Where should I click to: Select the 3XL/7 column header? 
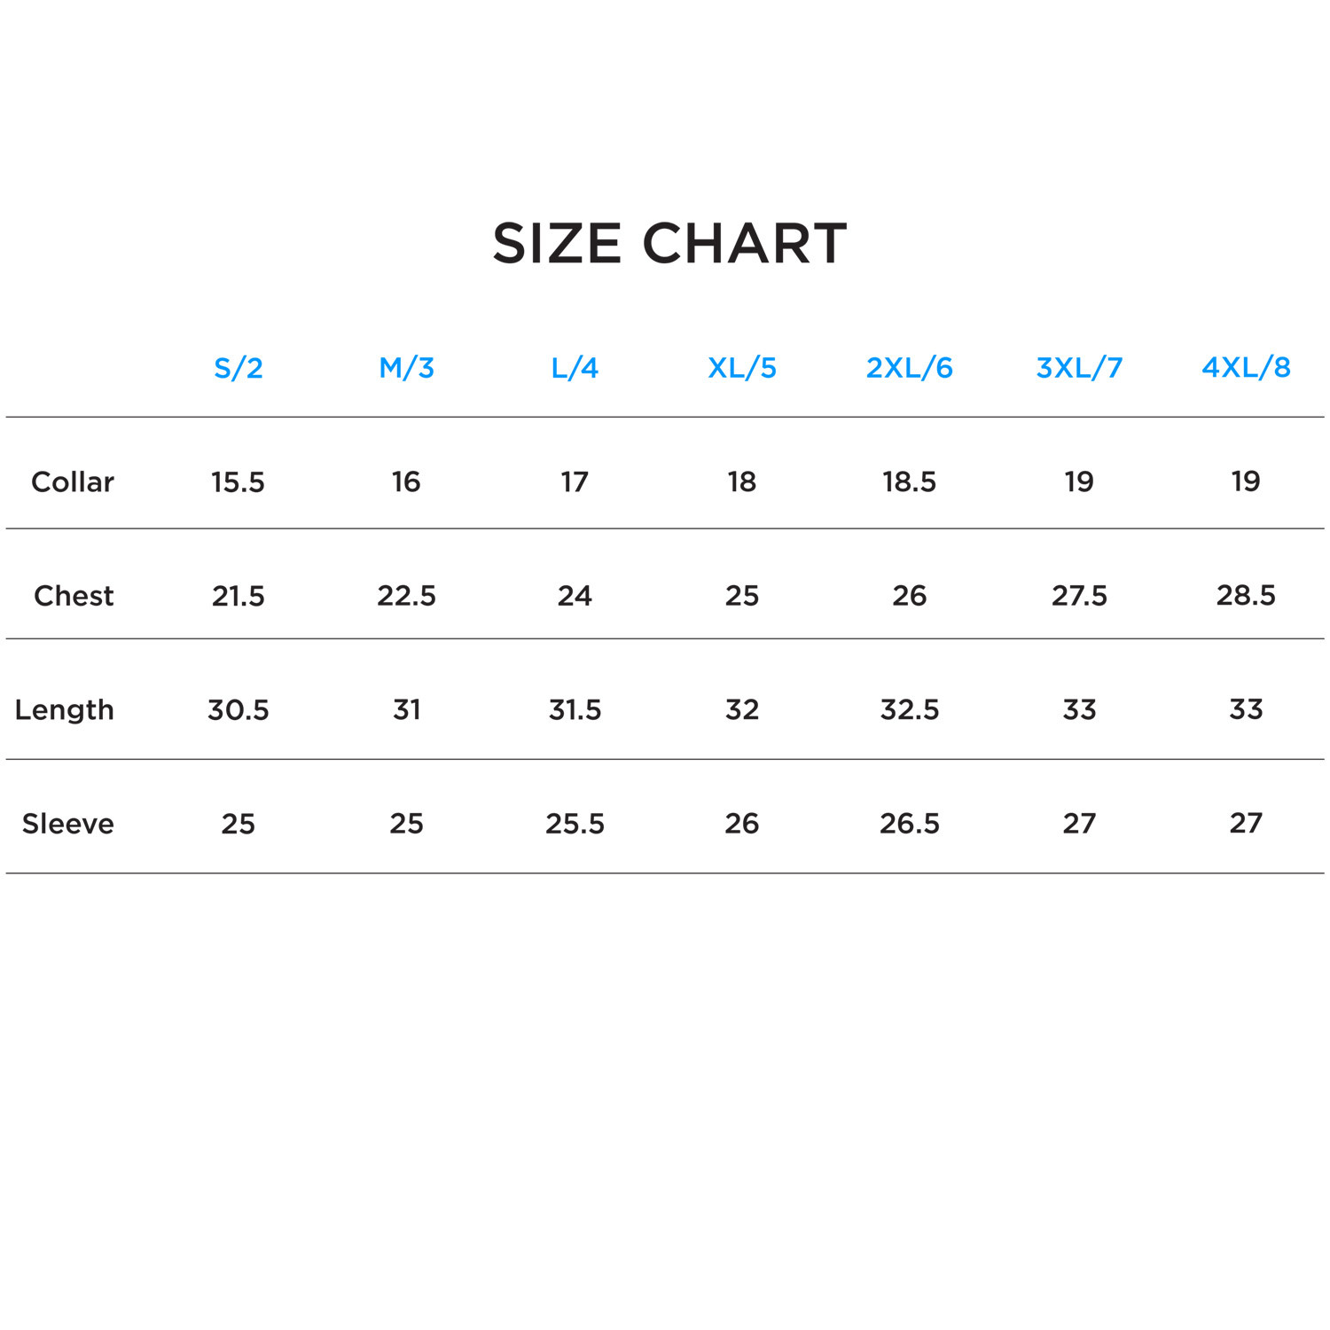click(x=1079, y=367)
